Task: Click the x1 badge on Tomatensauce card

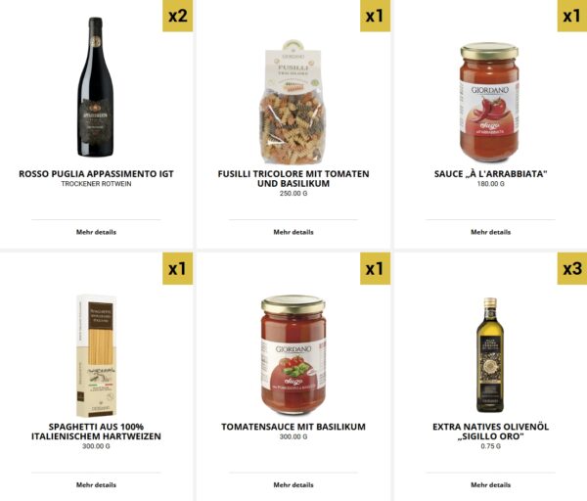Action: coord(375,268)
